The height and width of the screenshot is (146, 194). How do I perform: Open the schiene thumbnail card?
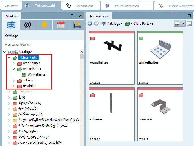(x=112, y=114)
